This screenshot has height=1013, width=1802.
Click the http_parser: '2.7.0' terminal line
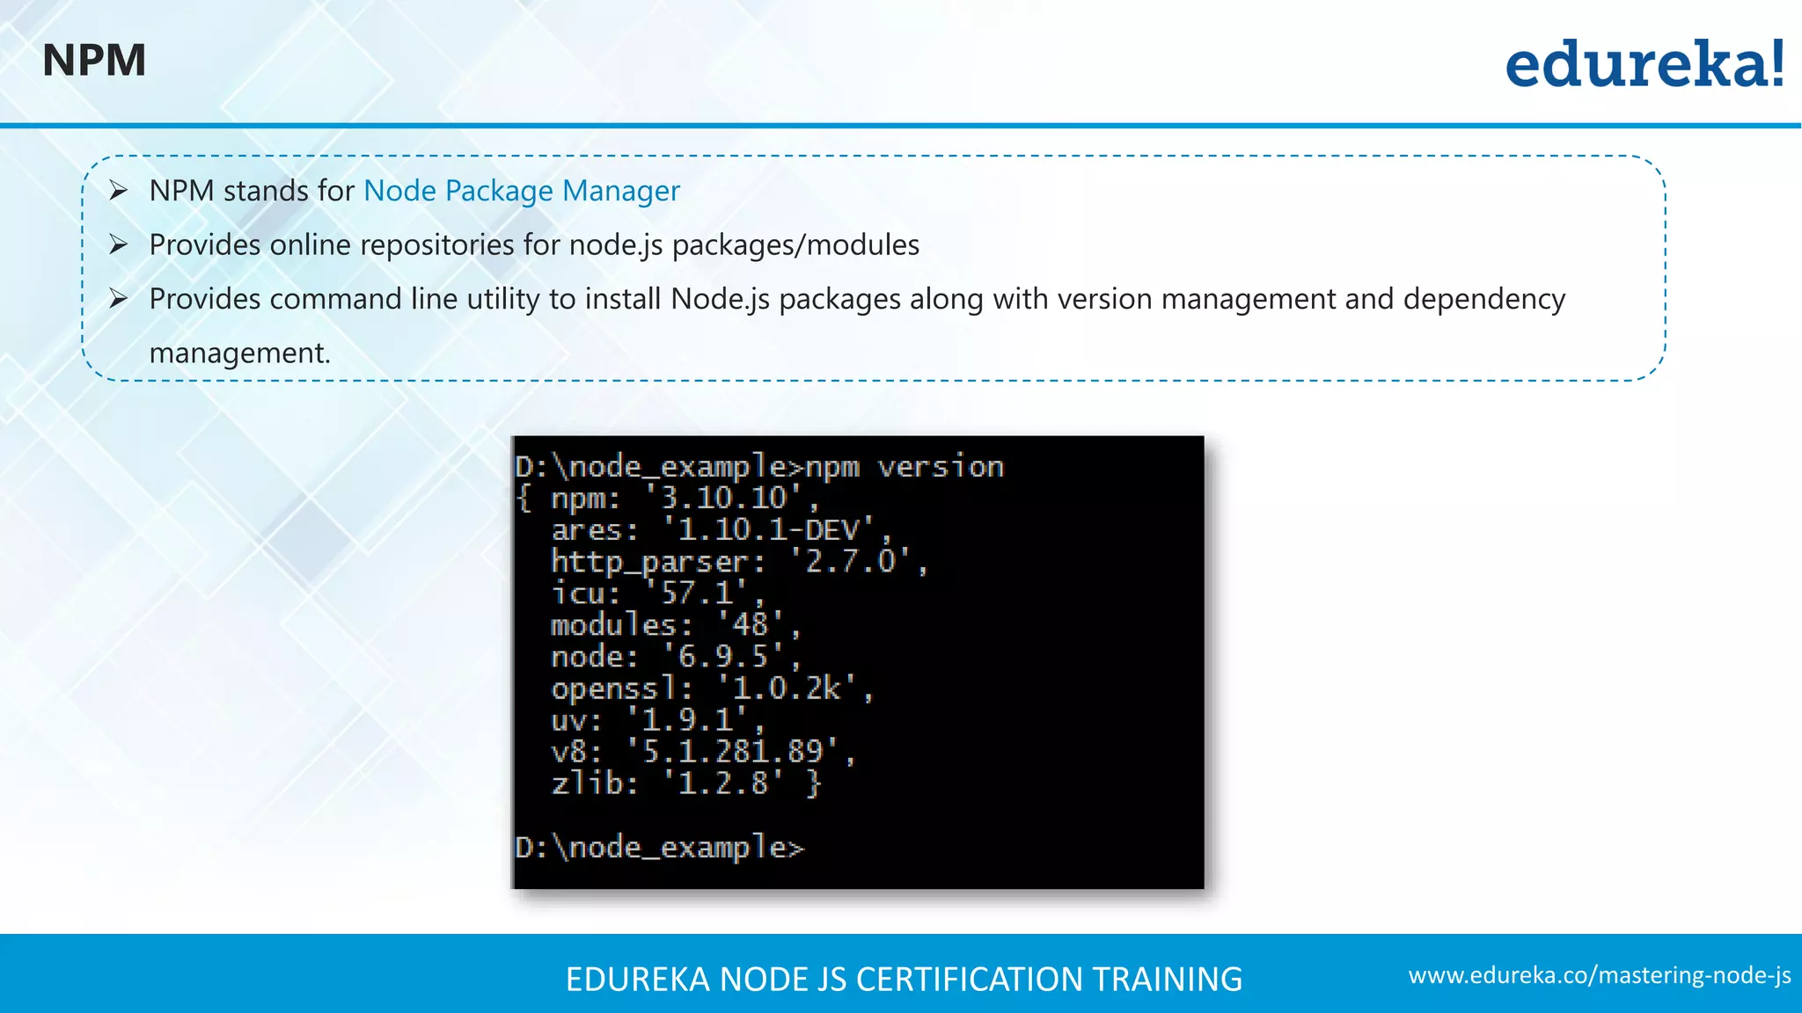739,562
